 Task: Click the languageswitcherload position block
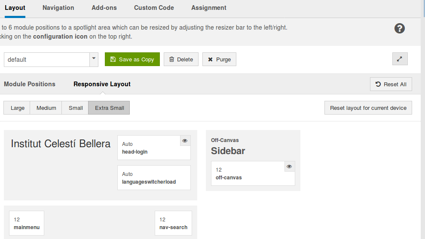tap(154, 178)
